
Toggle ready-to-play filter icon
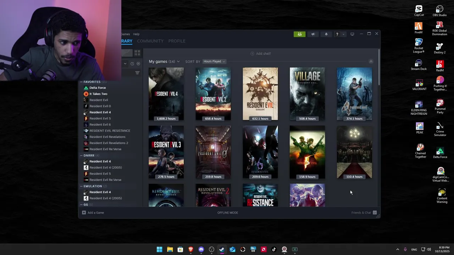coord(138,64)
